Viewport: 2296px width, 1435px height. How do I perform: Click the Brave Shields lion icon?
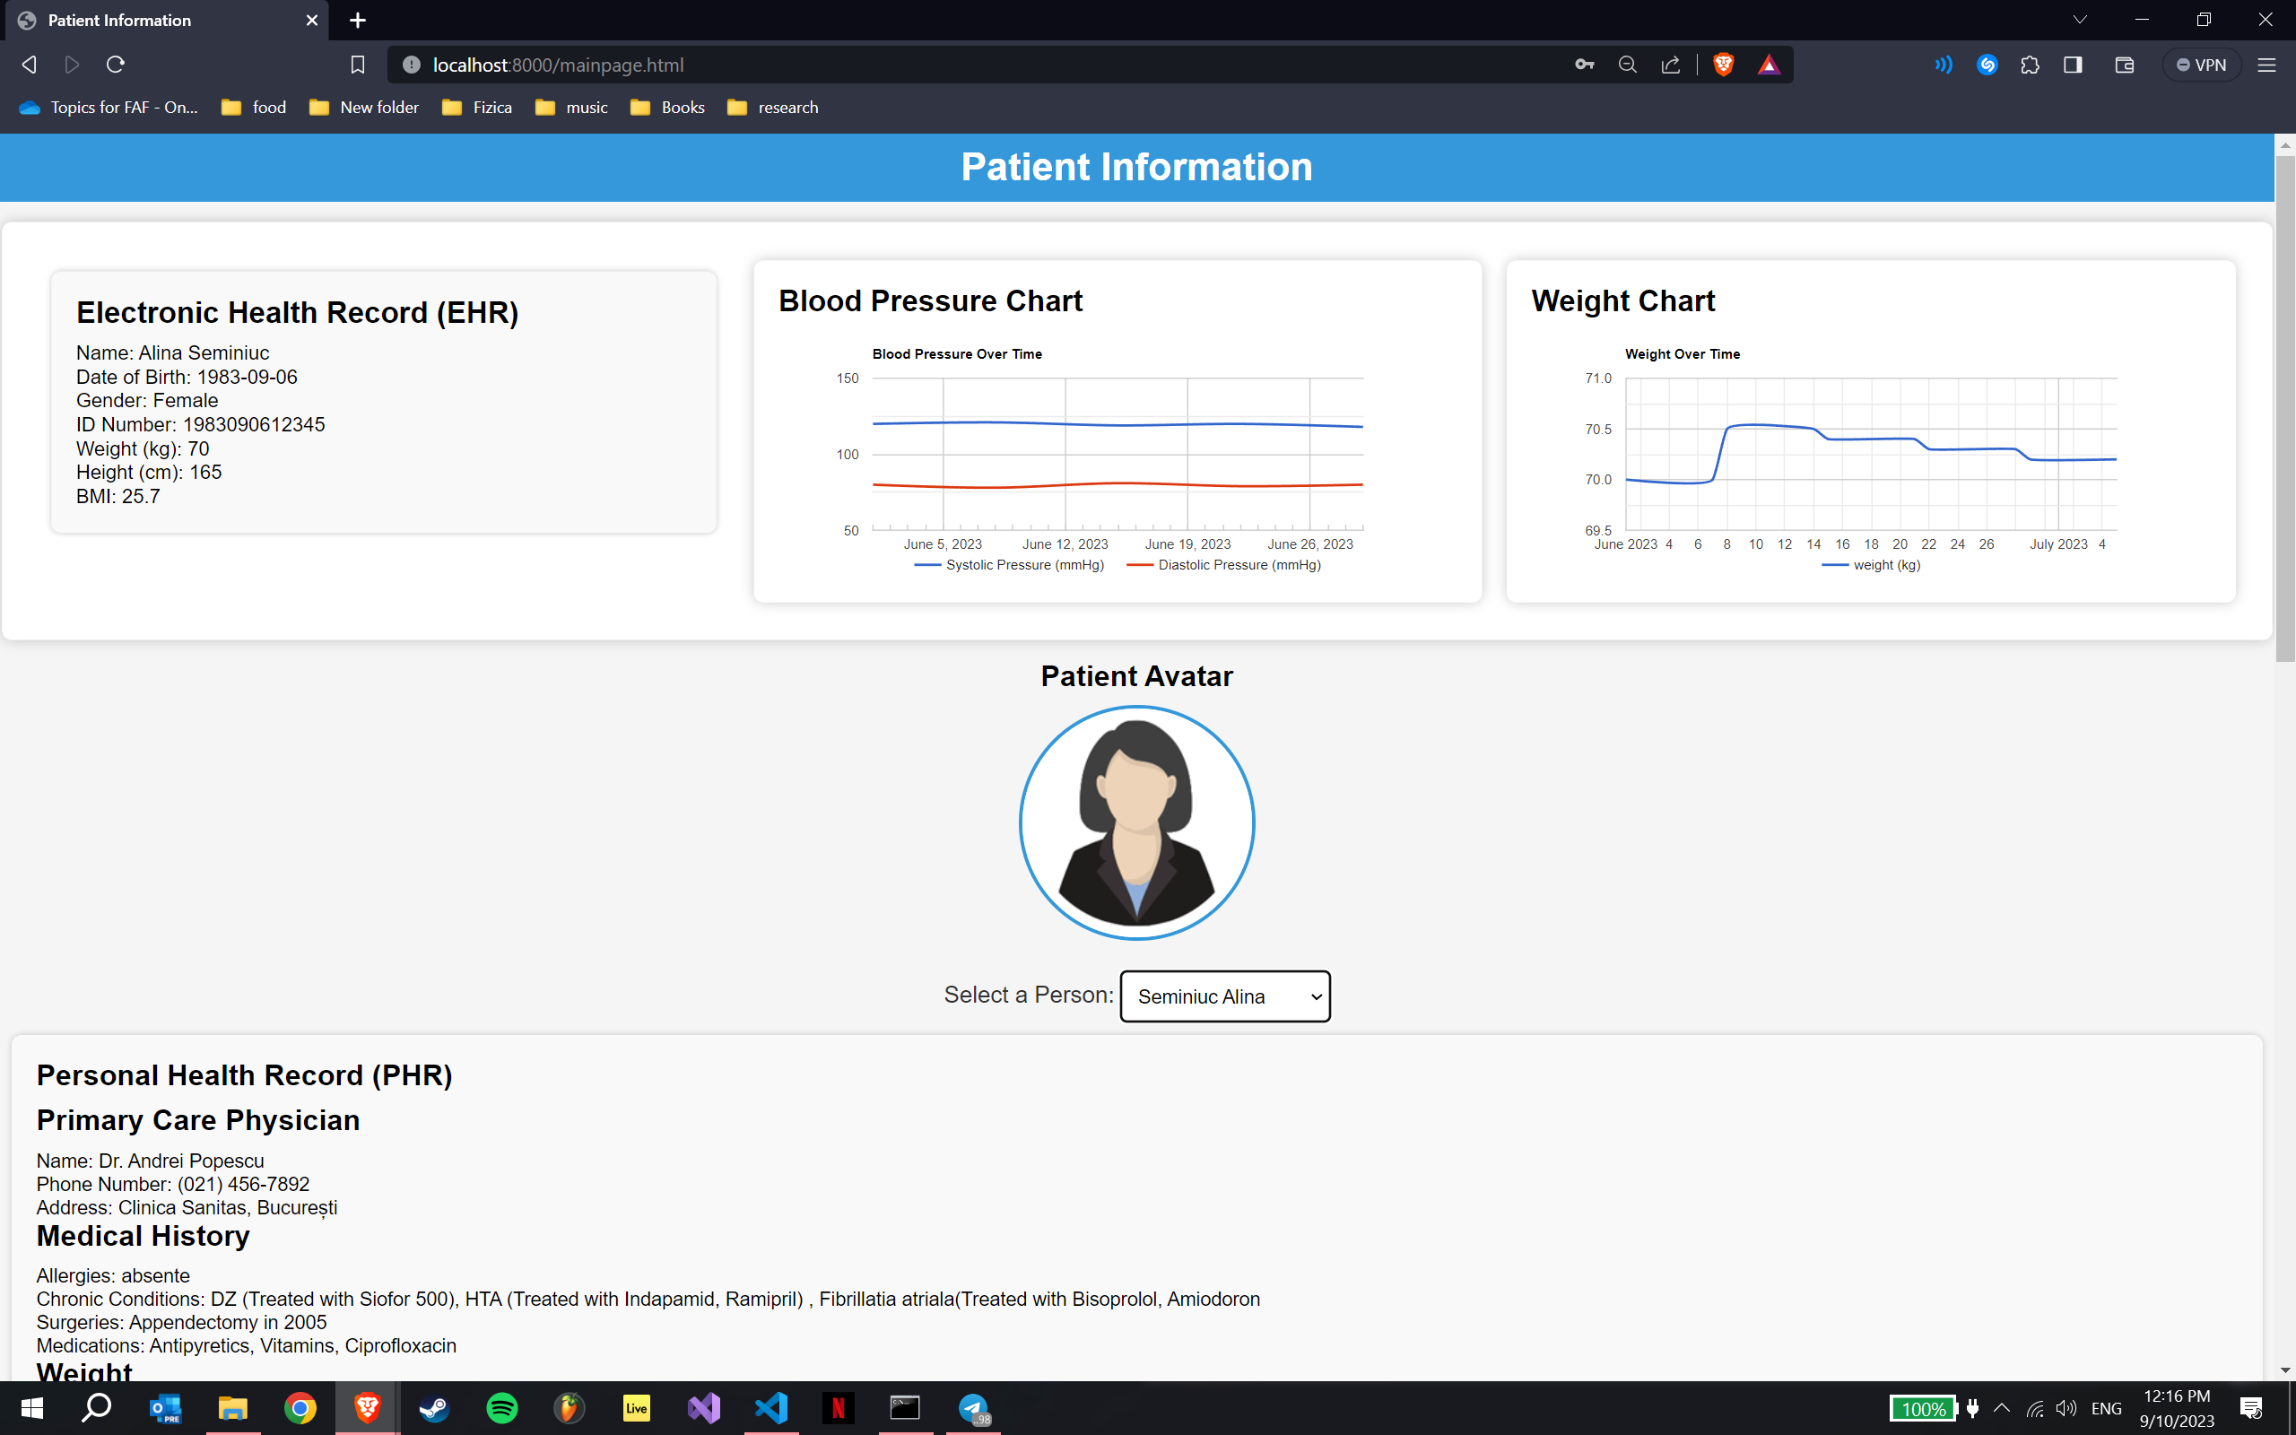click(1723, 65)
